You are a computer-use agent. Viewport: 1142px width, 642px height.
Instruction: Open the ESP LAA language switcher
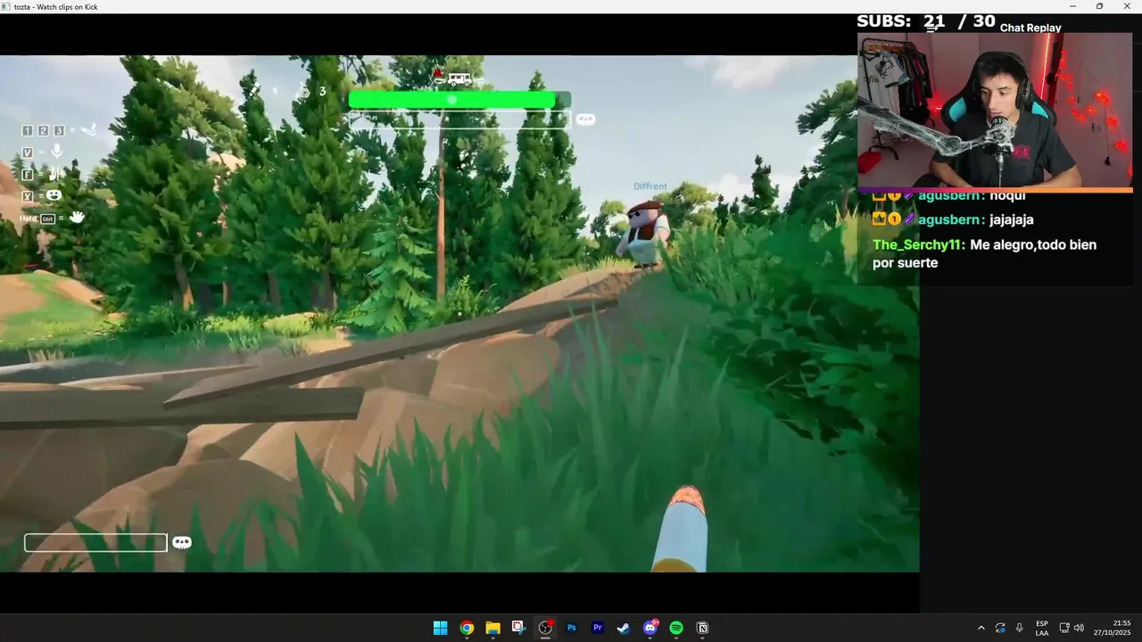(x=1042, y=628)
